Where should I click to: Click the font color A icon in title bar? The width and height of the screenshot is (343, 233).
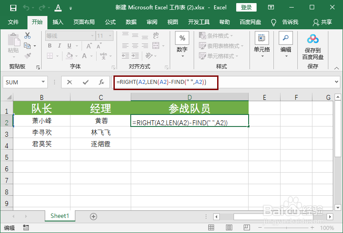pyautogui.click(x=58, y=8)
